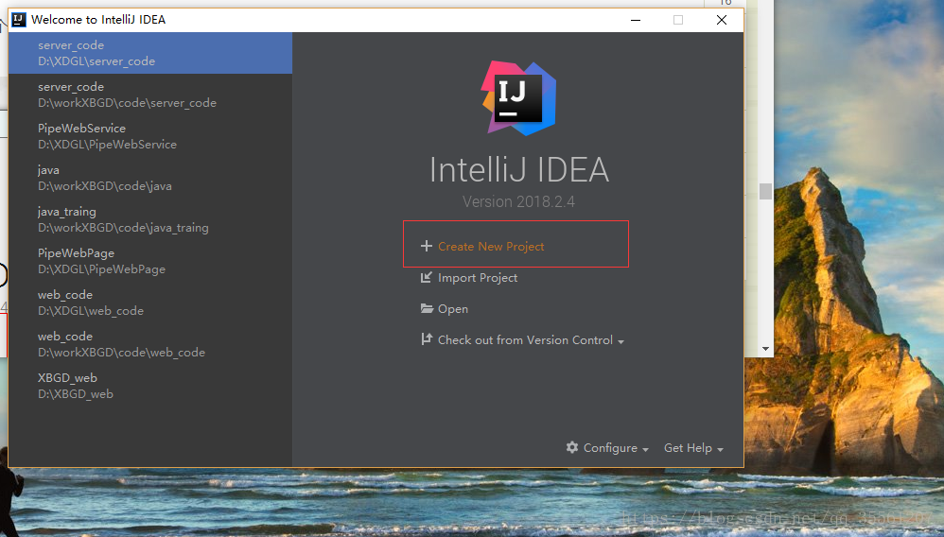Image resolution: width=944 pixels, height=537 pixels.
Task: Click the Get Help dropdown arrow
Action: coord(720,450)
